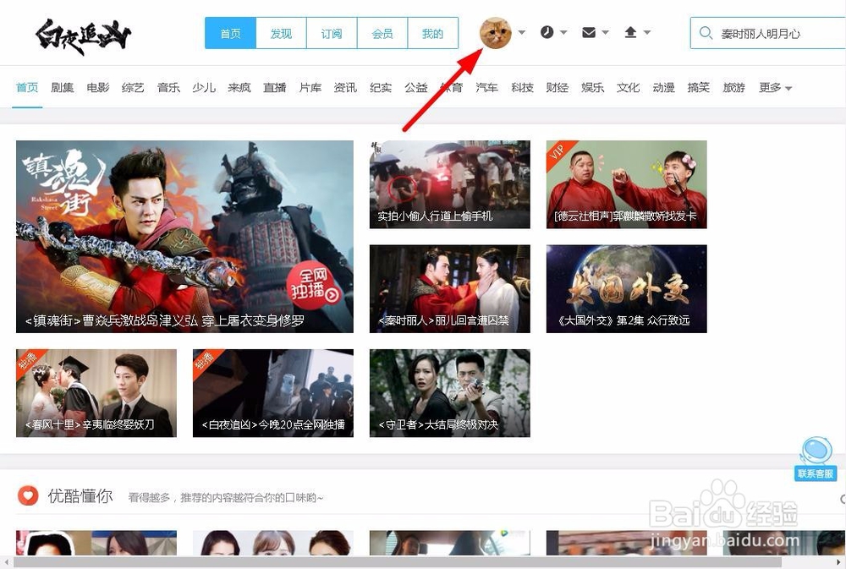Open the 剧集 category

click(x=62, y=87)
